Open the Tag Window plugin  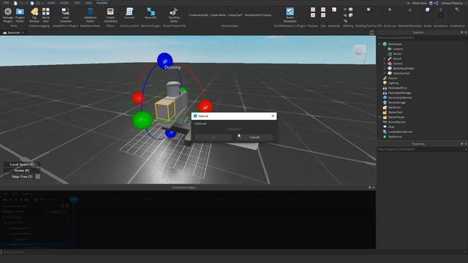[34, 15]
